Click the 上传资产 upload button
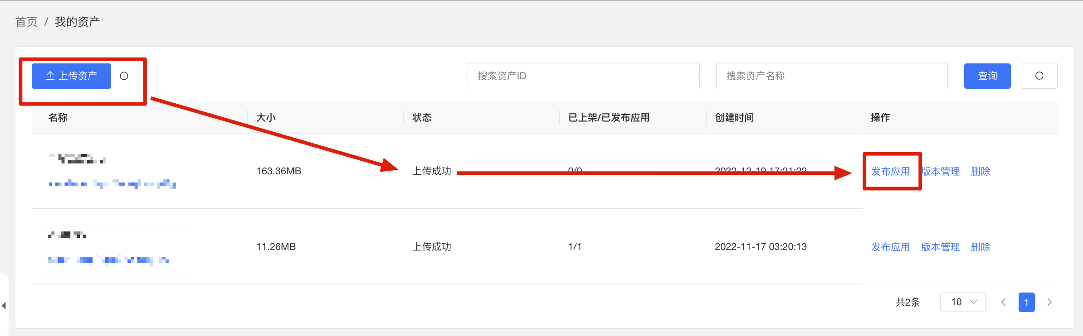 tap(71, 76)
